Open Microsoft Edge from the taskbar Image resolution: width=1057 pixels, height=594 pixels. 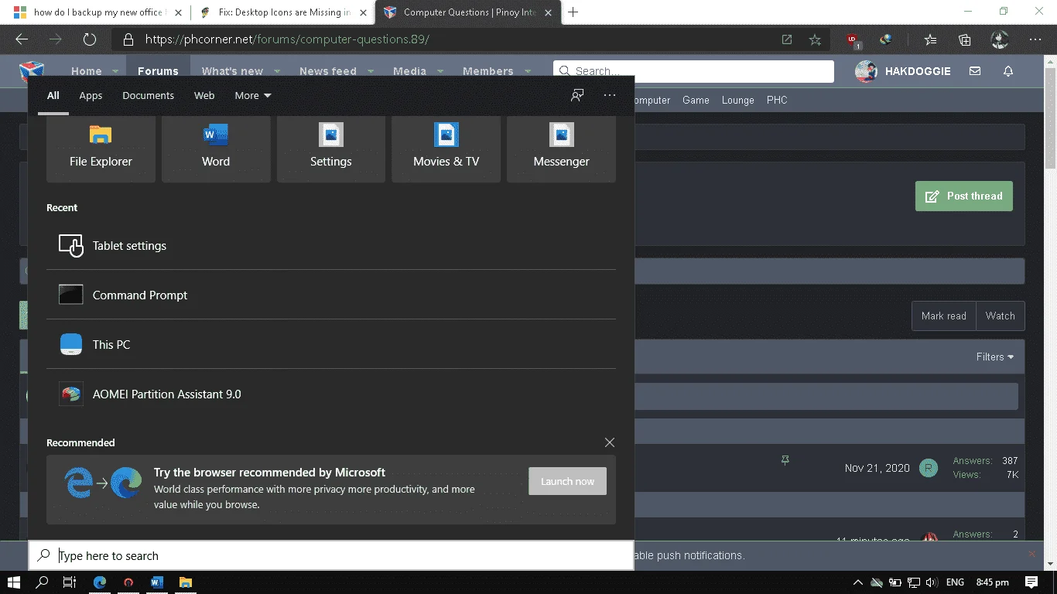(x=100, y=582)
